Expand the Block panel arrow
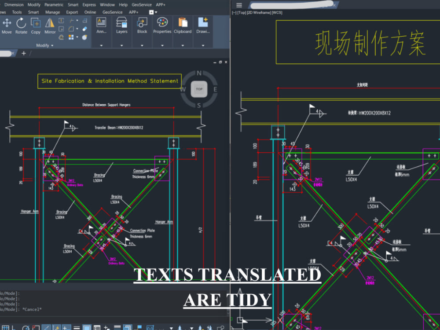 click(142, 45)
